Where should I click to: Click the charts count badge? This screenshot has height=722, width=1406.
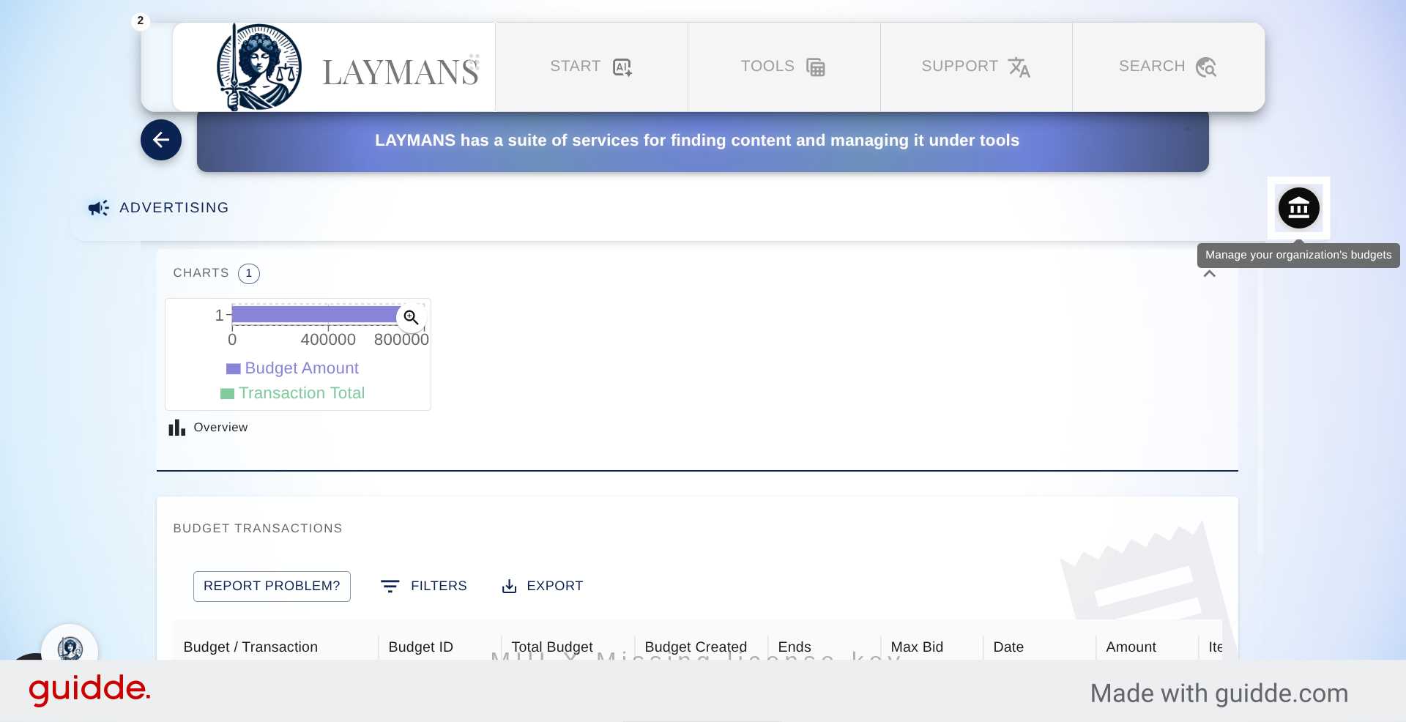pos(249,273)
